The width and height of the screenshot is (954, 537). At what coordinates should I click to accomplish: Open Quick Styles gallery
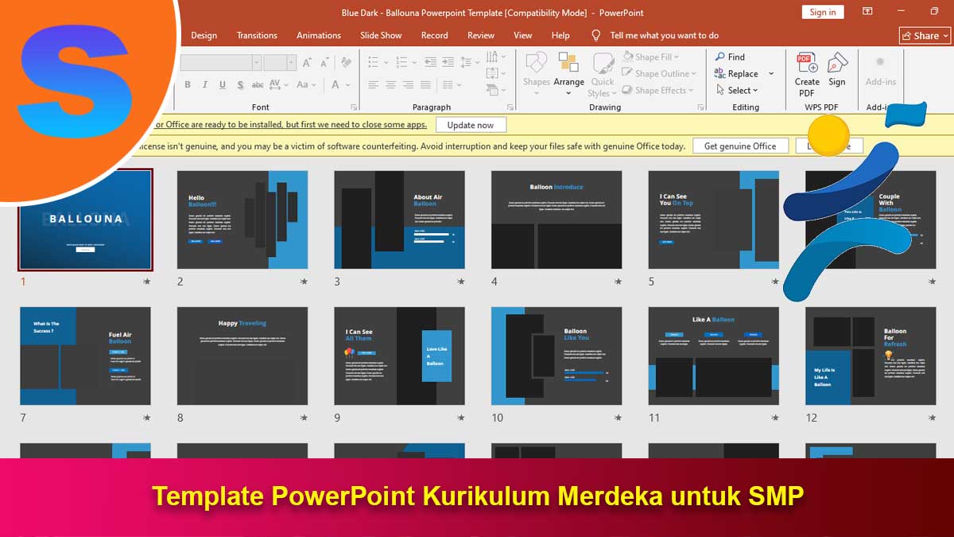pos(603,73)
